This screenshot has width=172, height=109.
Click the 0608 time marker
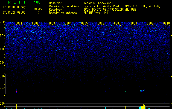coord(134,23)
